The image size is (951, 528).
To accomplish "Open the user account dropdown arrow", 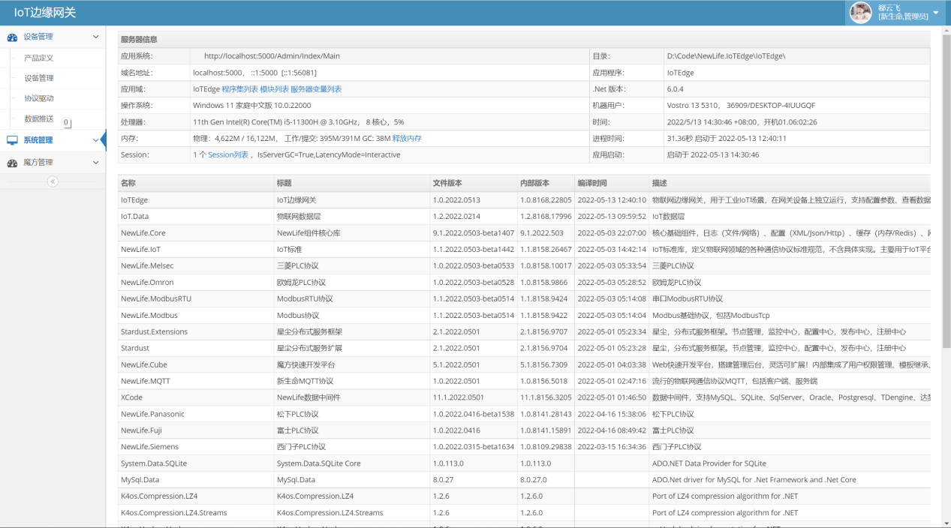I will pos(936,13).
